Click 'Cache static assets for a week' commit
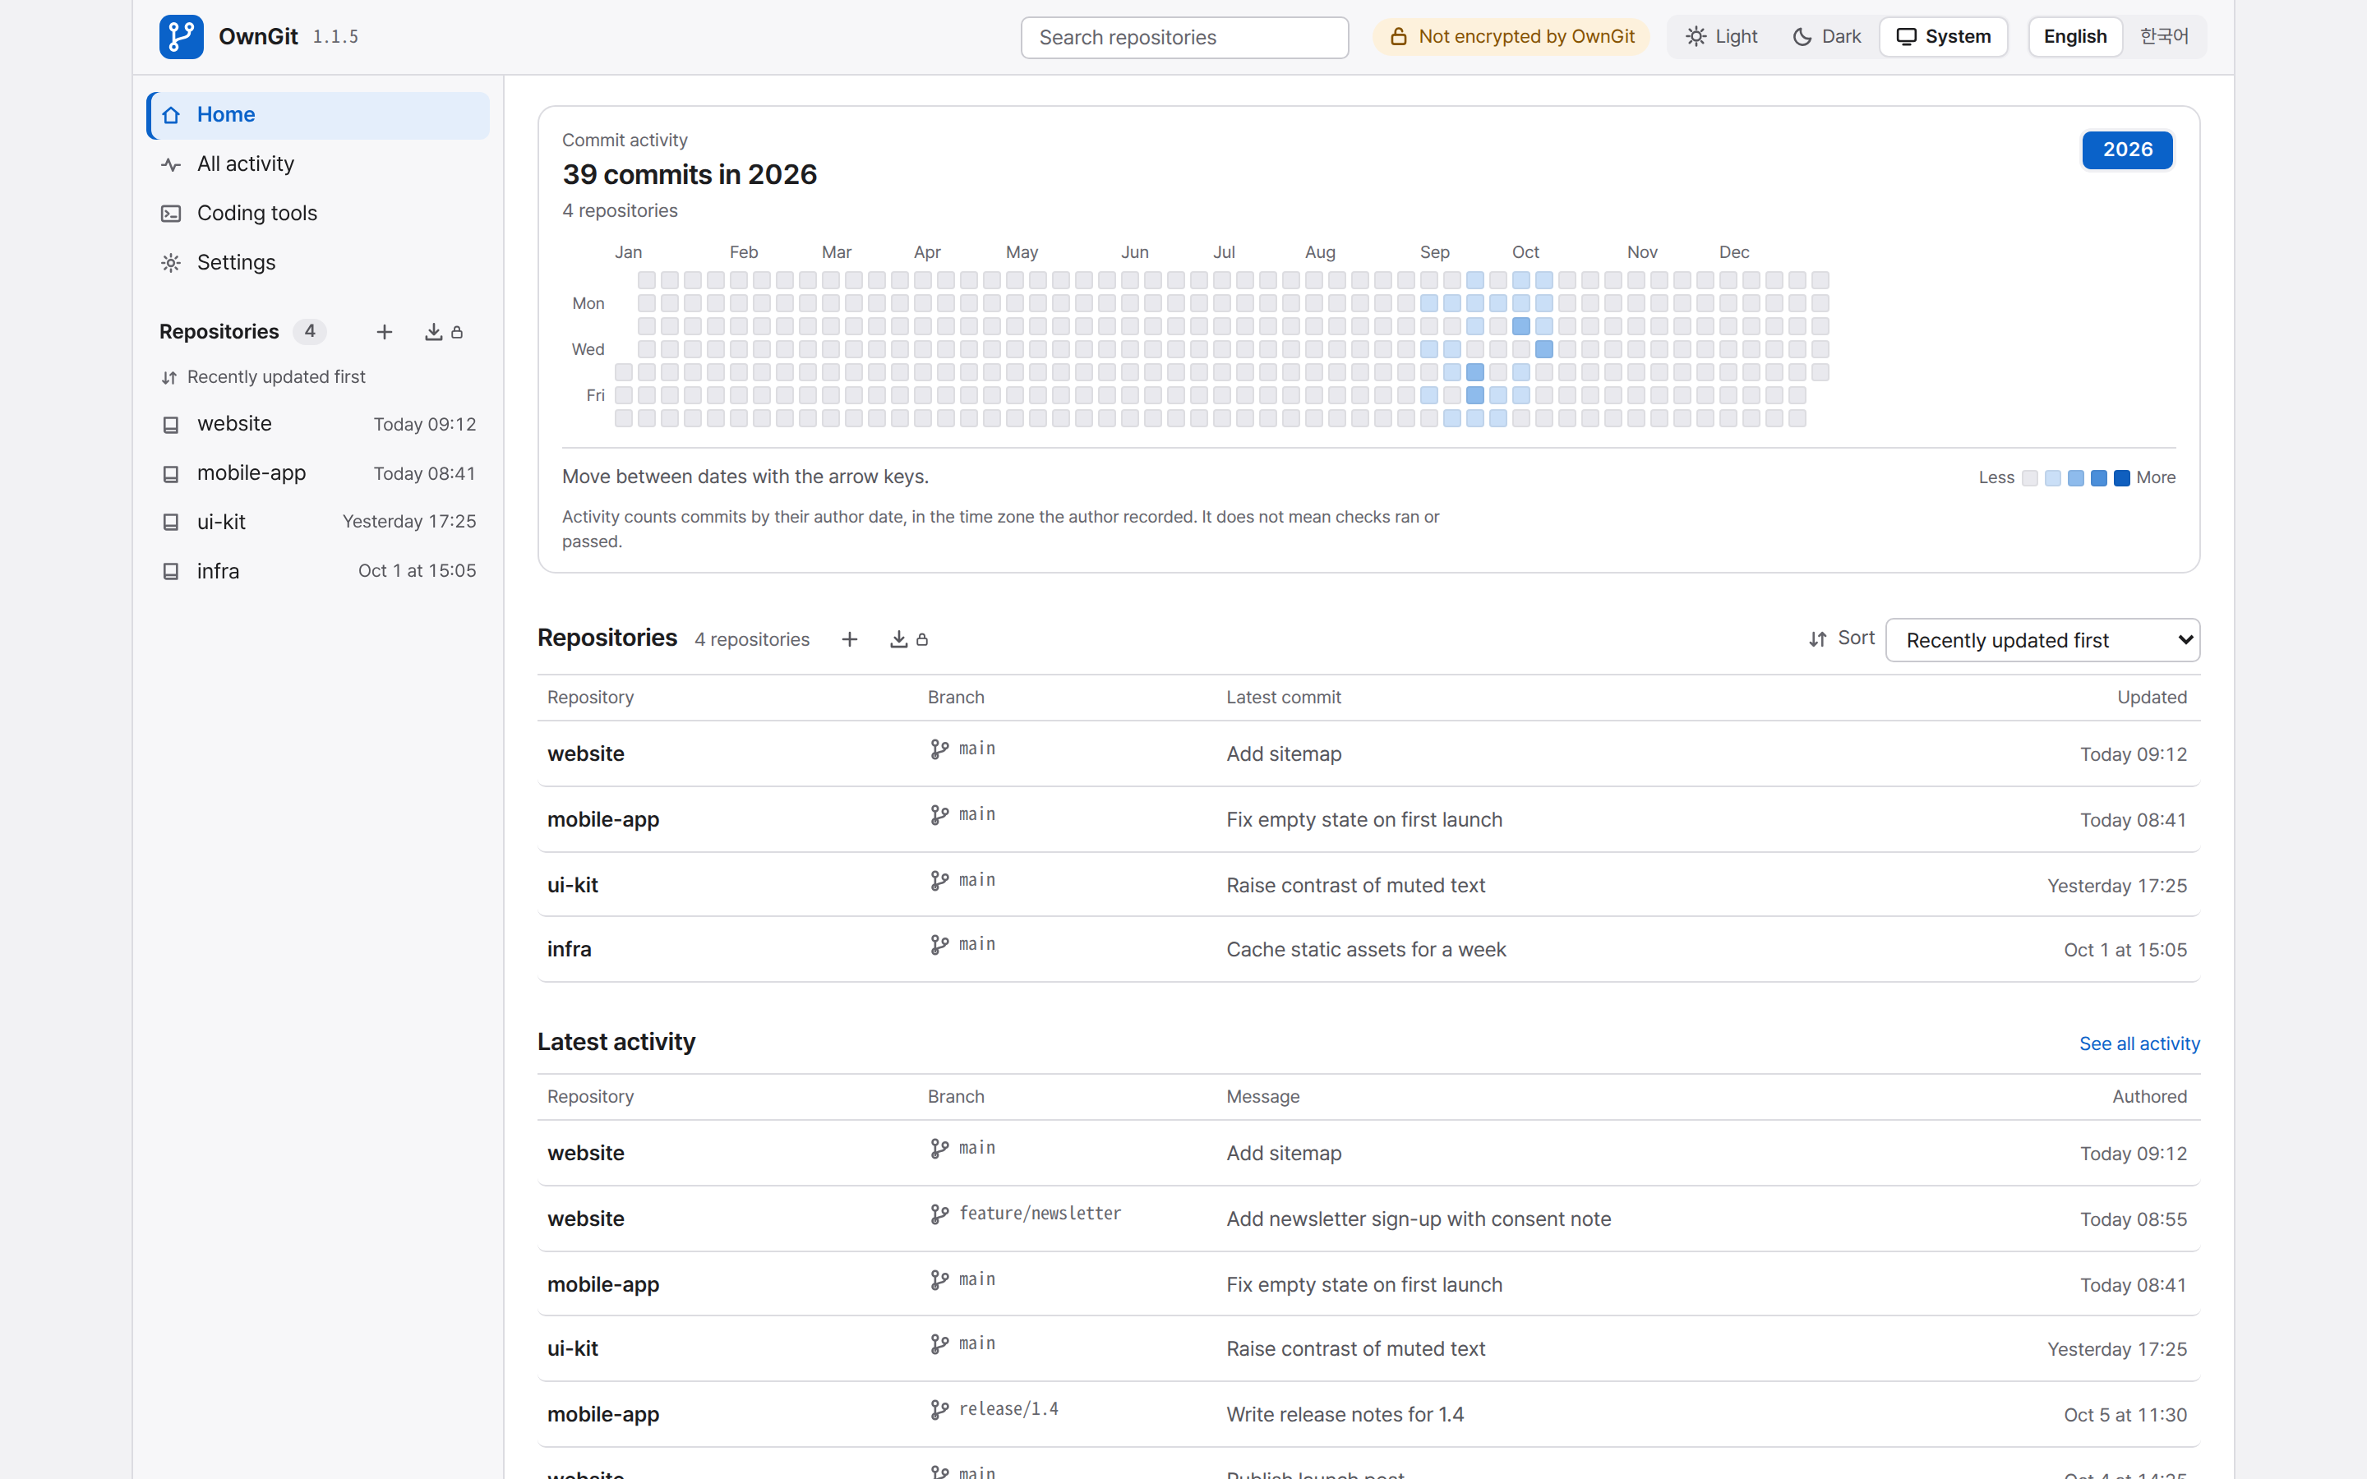This screenshot has width=2367, height=1479. [1365, 949]
